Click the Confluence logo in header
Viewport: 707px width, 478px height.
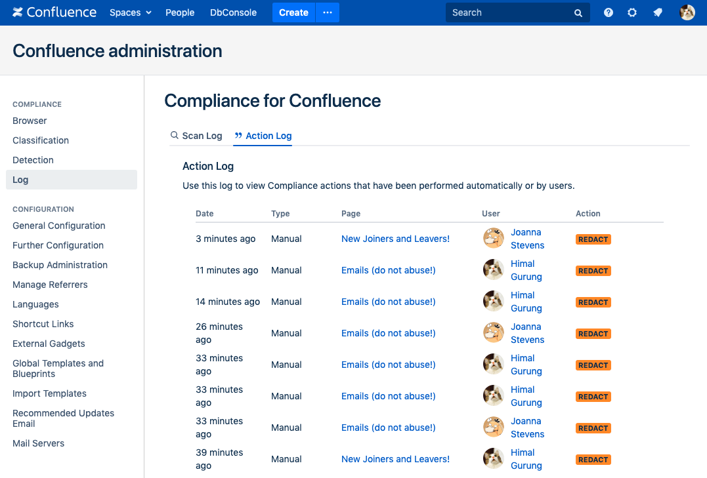pyautogui.click(x=54, y=12)
